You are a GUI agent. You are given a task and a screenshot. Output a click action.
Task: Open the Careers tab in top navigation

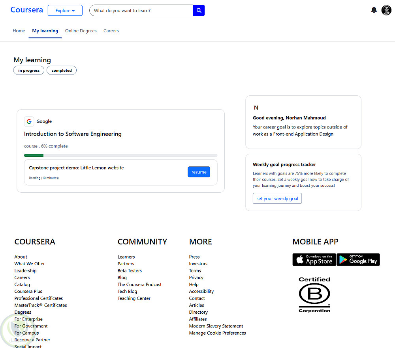(111, 31)
